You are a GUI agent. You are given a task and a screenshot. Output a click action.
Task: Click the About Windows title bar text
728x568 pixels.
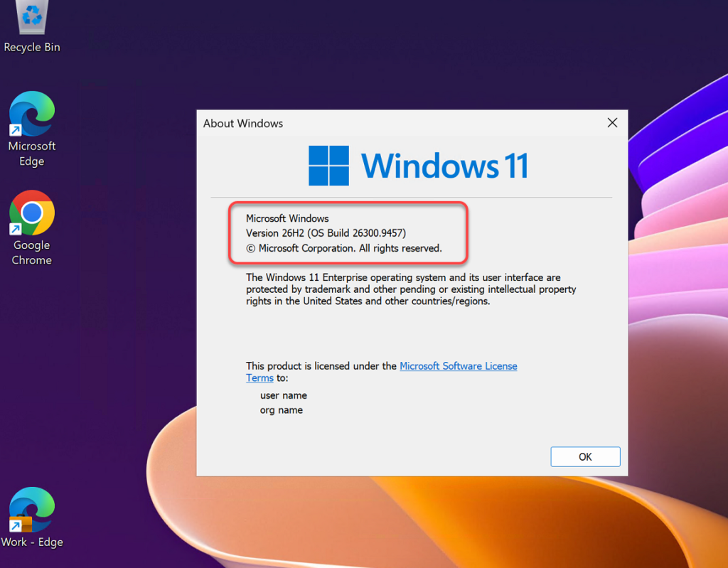pyautogui.click(x=243, y=124)
